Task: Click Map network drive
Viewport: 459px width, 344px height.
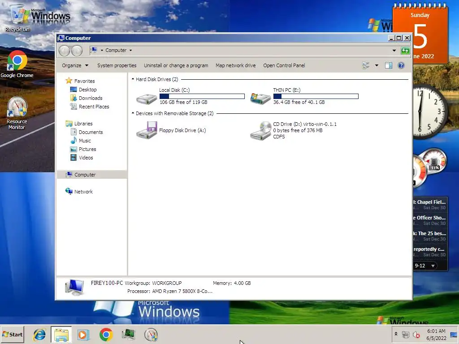Action: coord(236,65)
